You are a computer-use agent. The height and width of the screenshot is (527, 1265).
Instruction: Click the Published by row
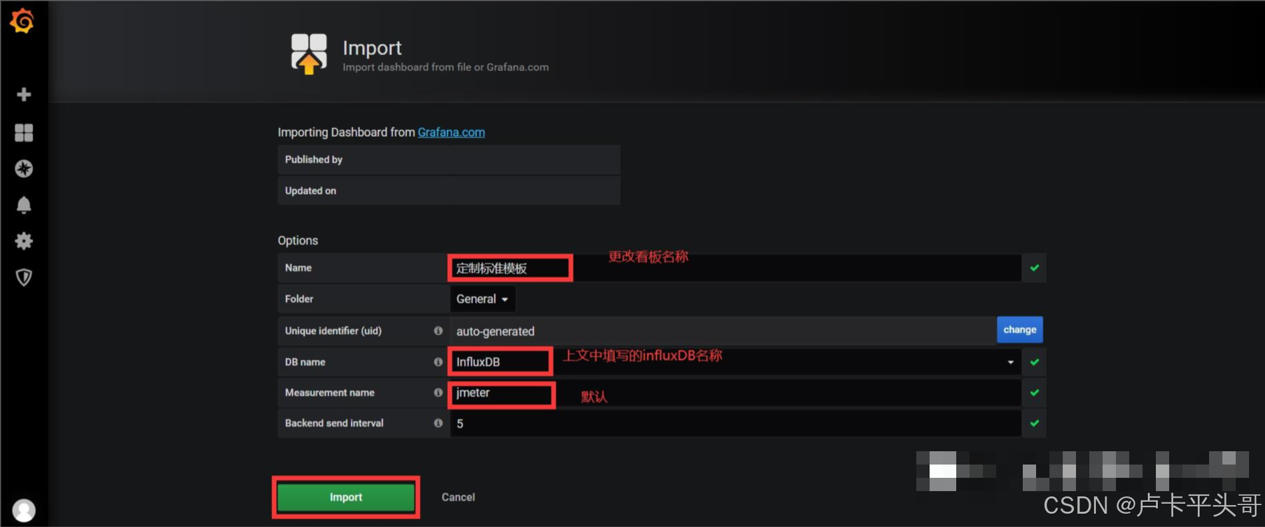coord(449,159)
